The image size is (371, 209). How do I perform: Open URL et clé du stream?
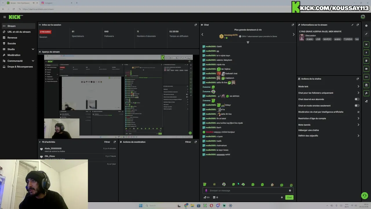19,32
